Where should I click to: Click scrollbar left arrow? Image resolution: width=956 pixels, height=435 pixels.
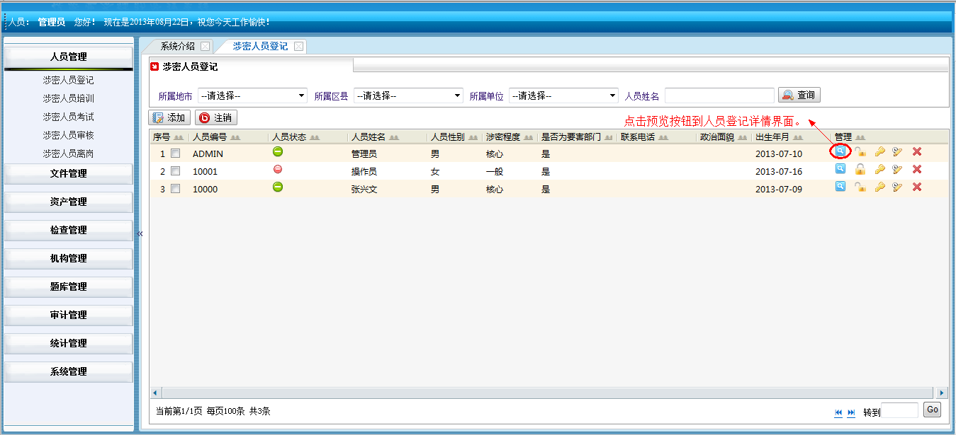click(x=155, y=393)
